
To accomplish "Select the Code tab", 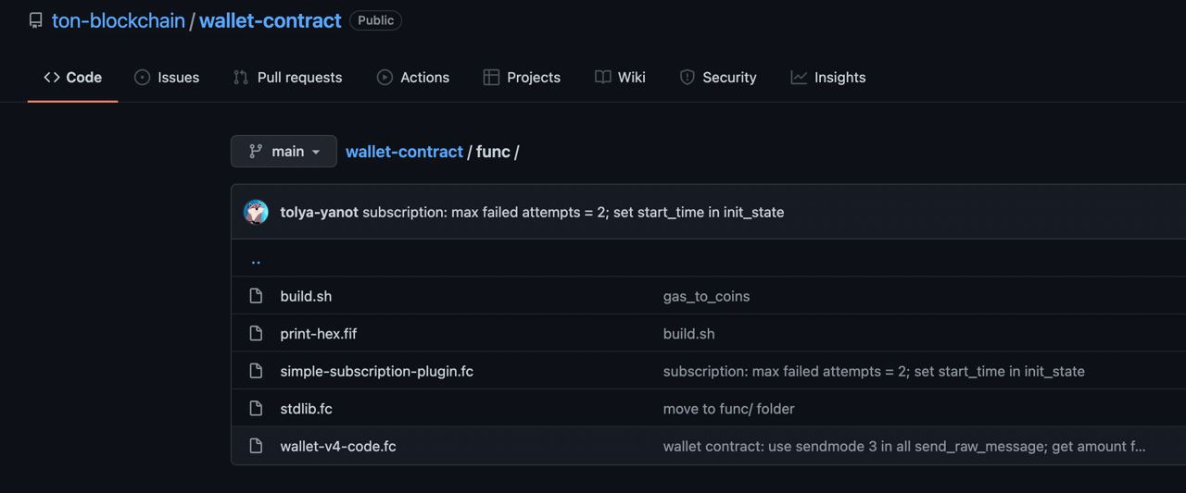I will [72, 78].
